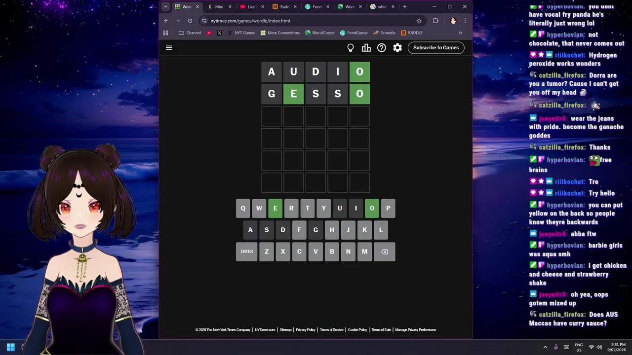Close the Wordle browser tab

197,7
